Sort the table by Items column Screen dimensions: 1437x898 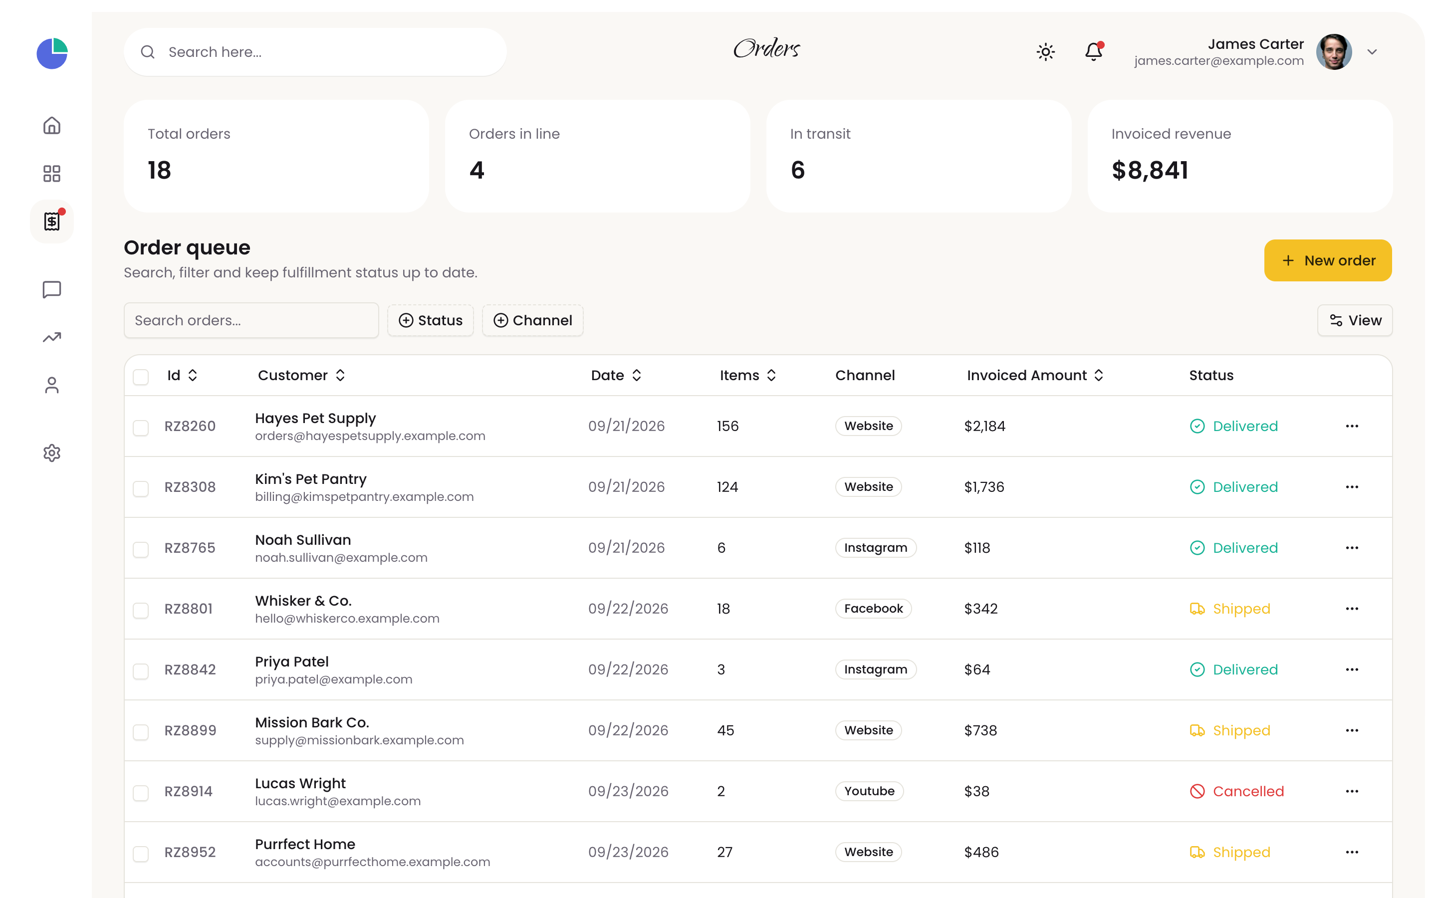[x=747, y=375]
